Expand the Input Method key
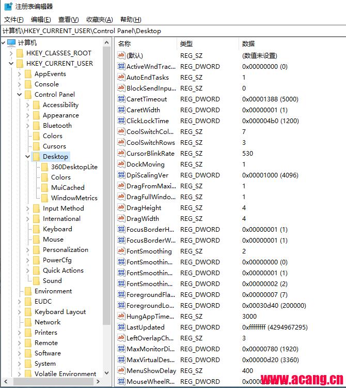This screenshot has height=388, width=346. (x=28, y=208)
